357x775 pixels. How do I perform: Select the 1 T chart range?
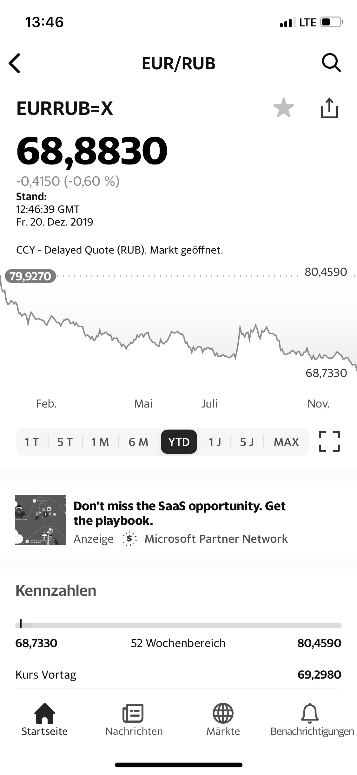pos(32,442)
